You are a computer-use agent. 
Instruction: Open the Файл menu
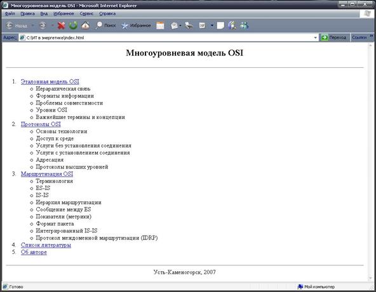pyautogui.click(x=10, y=14)
